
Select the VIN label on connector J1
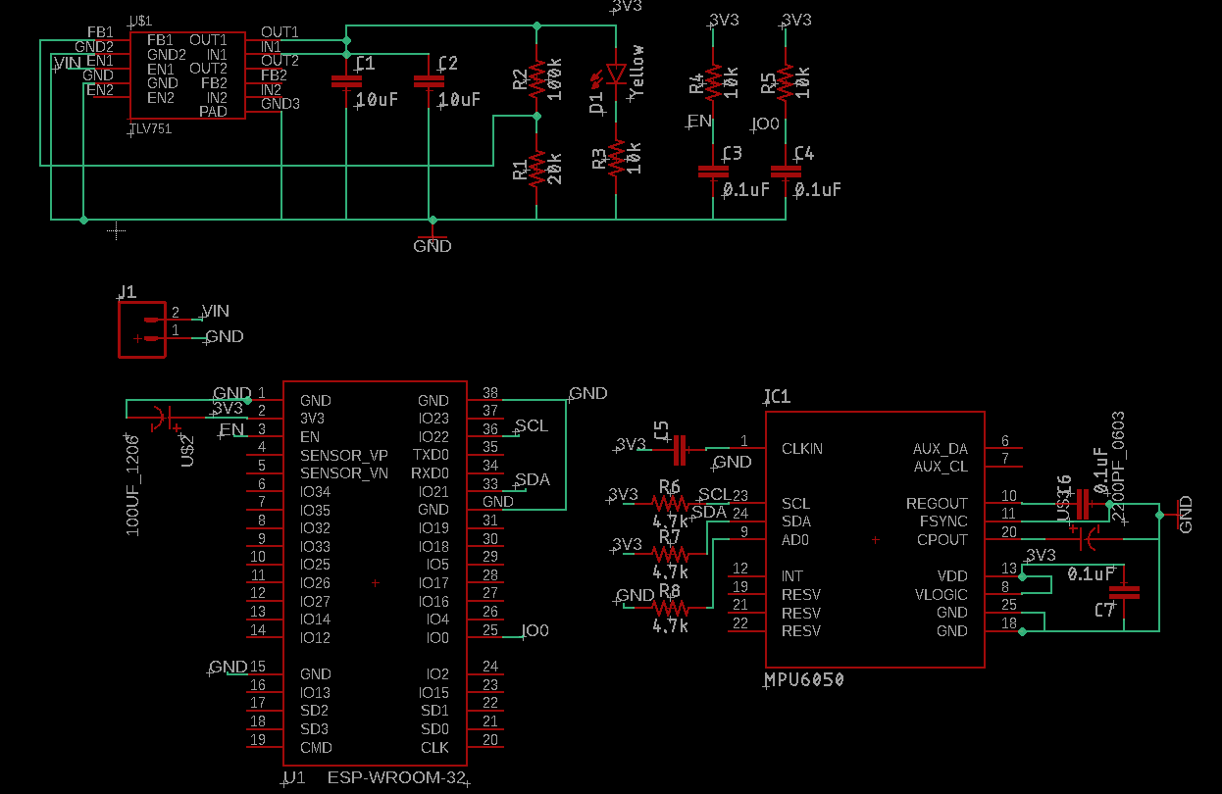tap(215, 311)
